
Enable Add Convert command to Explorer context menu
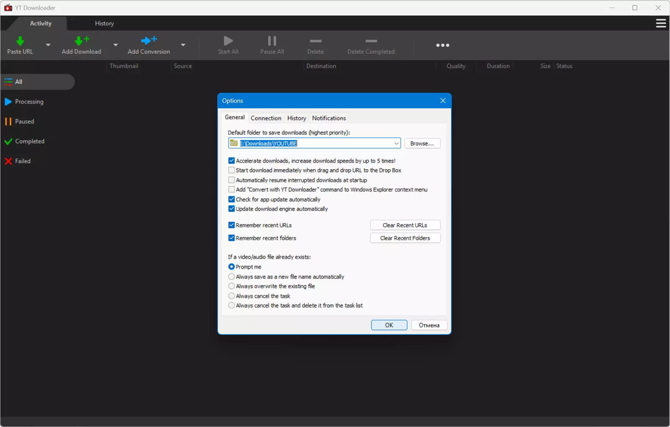(x=231, y=190)
